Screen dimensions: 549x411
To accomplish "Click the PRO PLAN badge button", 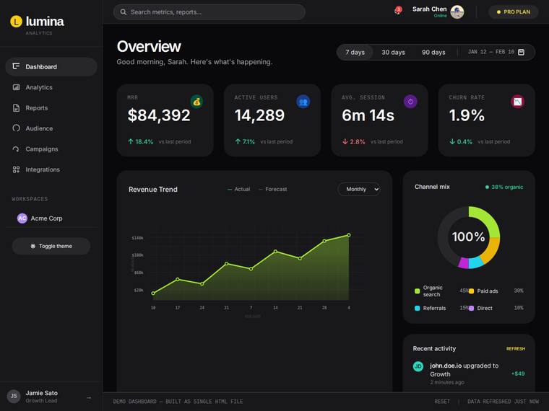I will pyautogui.click(x=514, y=12).
